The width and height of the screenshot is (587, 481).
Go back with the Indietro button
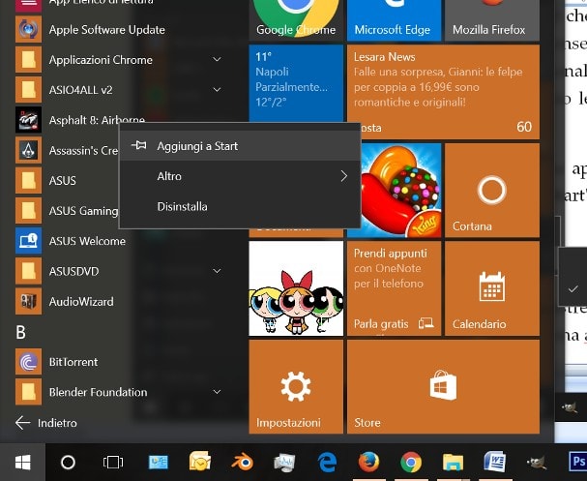pyautogui.click(x=46, y=423)
